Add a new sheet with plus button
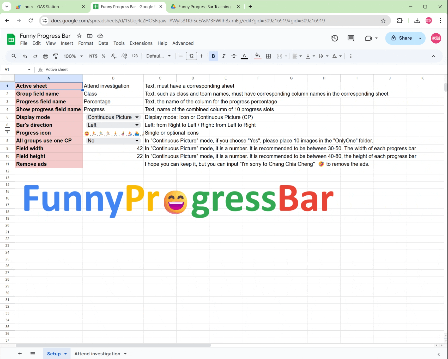Image resolution: width=448 pixels, height=359 pixels. coord(20,354)
